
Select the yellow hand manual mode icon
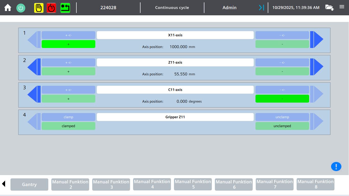[x=39, y=8]
